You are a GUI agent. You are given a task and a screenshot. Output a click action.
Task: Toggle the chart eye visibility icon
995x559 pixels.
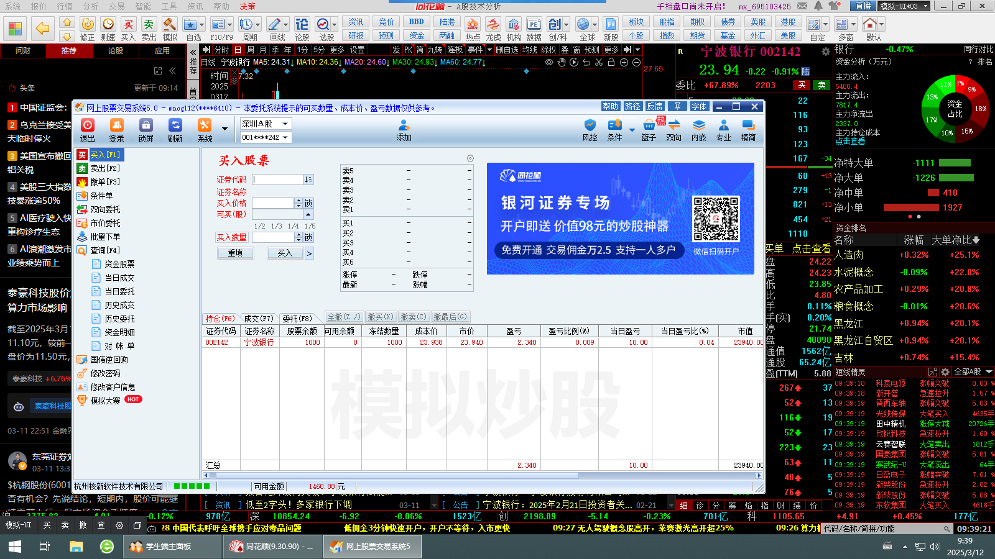coord(549,62)
